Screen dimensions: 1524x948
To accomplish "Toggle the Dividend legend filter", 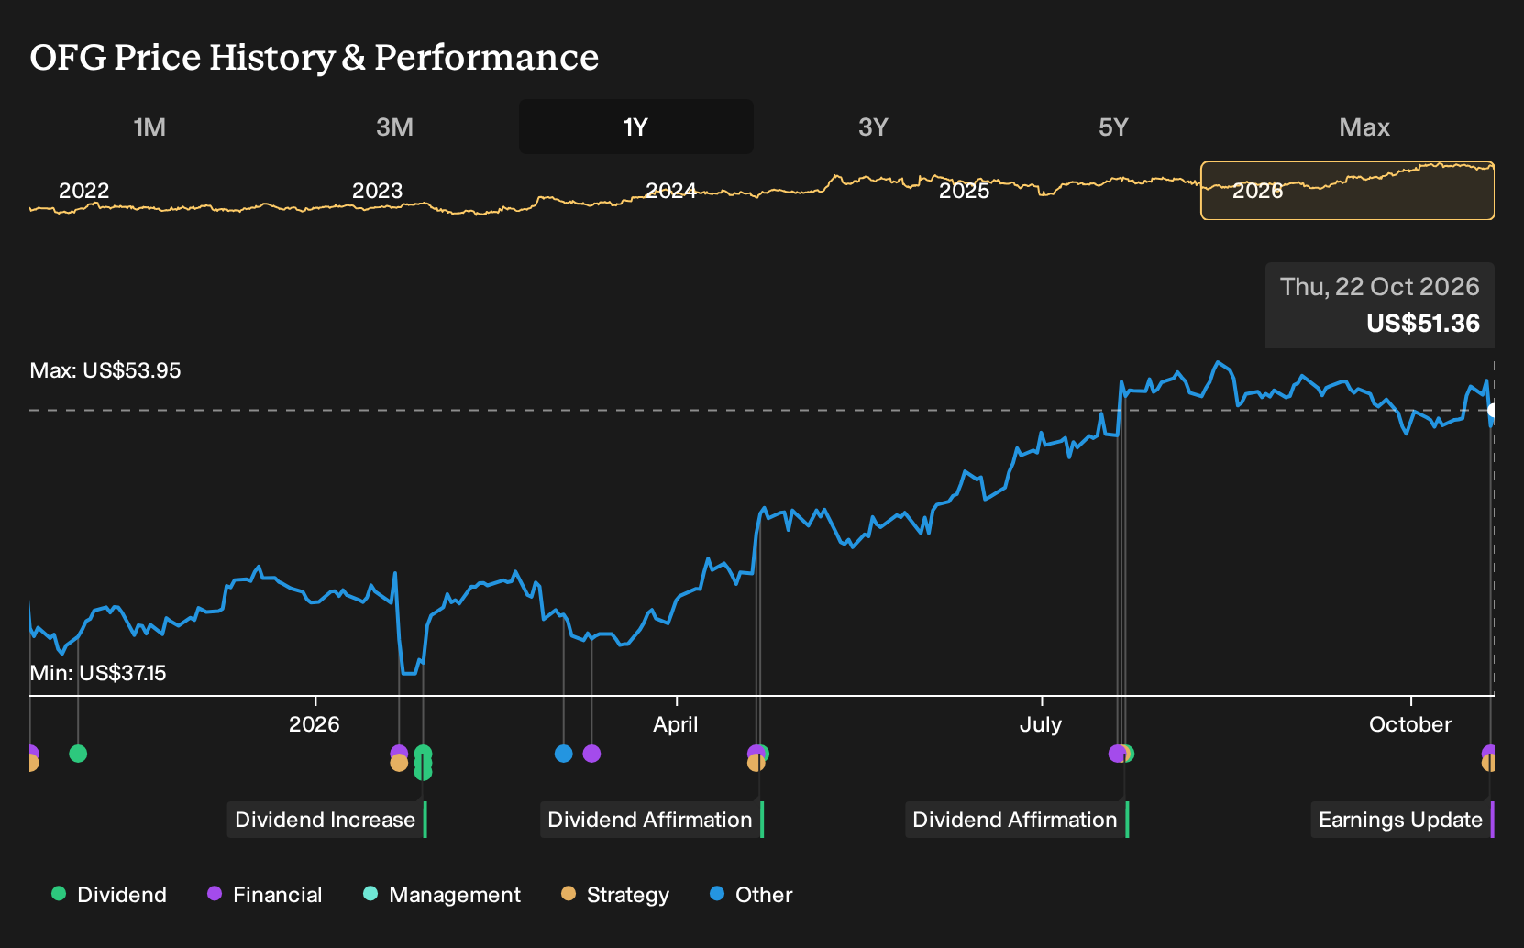I will [x=109, y=895].
